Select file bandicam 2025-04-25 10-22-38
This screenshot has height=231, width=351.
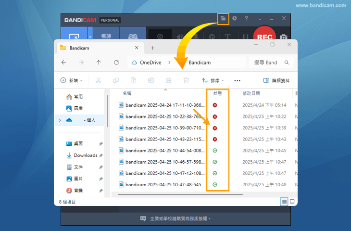[162, 116]
